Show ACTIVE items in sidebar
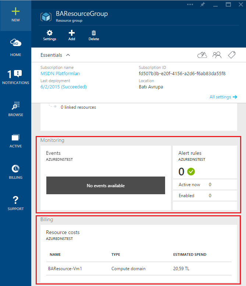Viewport: 246px width, 286px height. [x=16, y=141]
